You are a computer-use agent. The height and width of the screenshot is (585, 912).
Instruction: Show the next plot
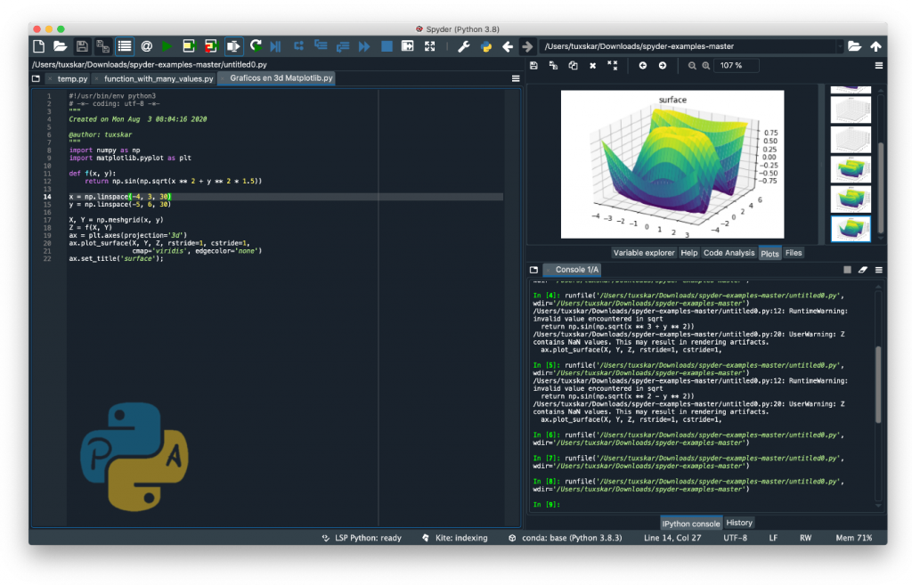tap(663, 66)
